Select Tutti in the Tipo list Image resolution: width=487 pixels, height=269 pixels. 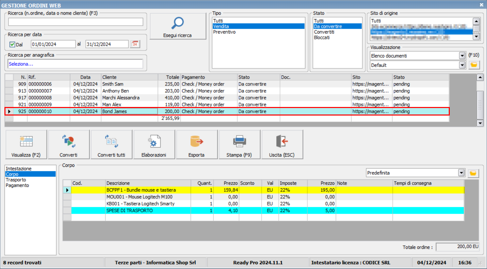(258, 21)
